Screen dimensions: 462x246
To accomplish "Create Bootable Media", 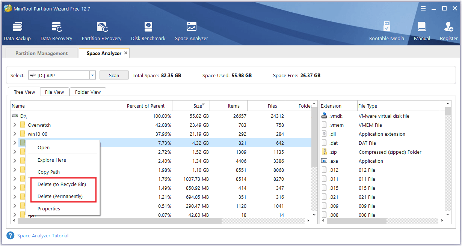I will coord(387,31).
